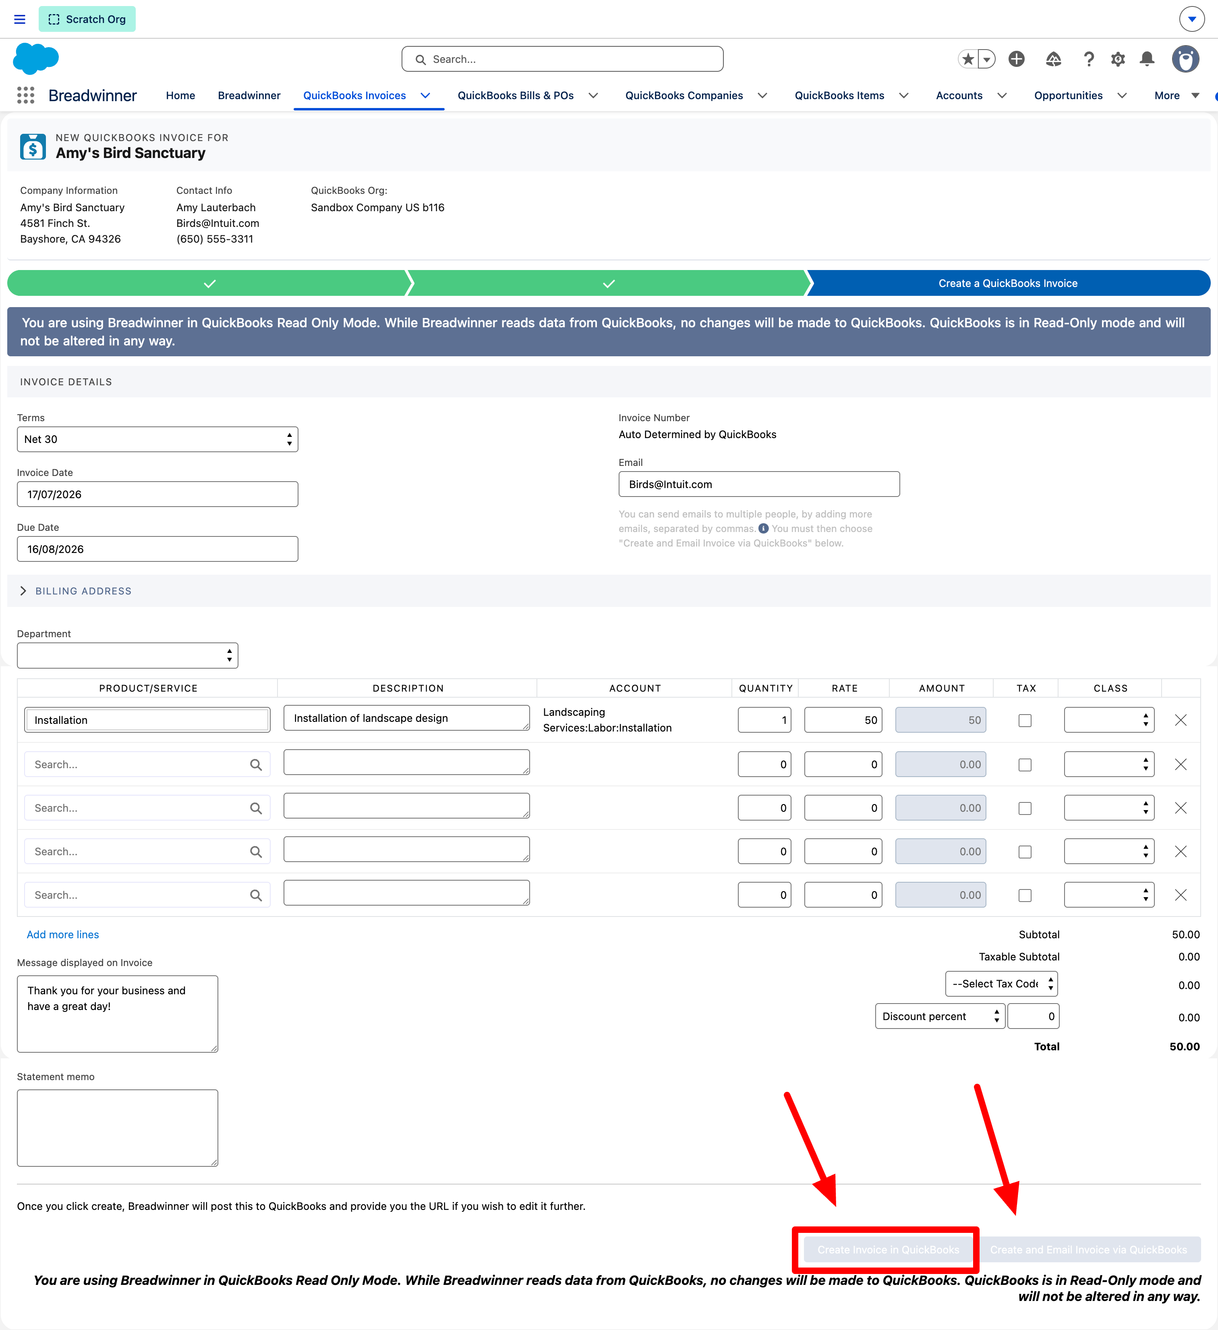This screenshot has width=1218, height=1330.
Task: Click the first completed green step checkmark
Action: click(210, 283)
